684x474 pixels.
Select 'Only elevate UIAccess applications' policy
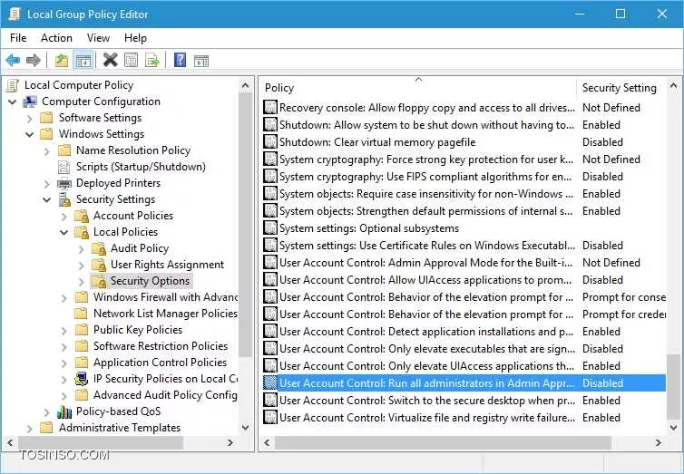point(464,366)
